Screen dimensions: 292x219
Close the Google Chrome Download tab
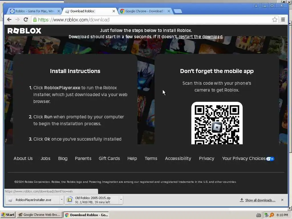click(169, 11)
